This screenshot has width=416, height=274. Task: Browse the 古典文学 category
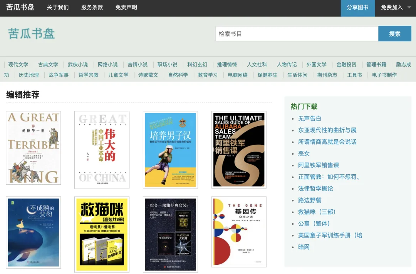pos(48,64)
